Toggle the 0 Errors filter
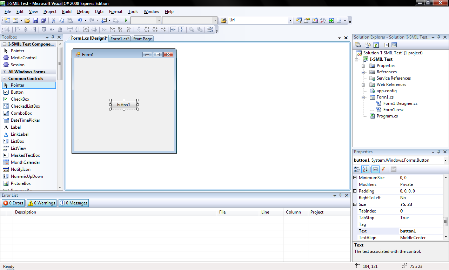This screenshot has height=270, width=449. 13,203
